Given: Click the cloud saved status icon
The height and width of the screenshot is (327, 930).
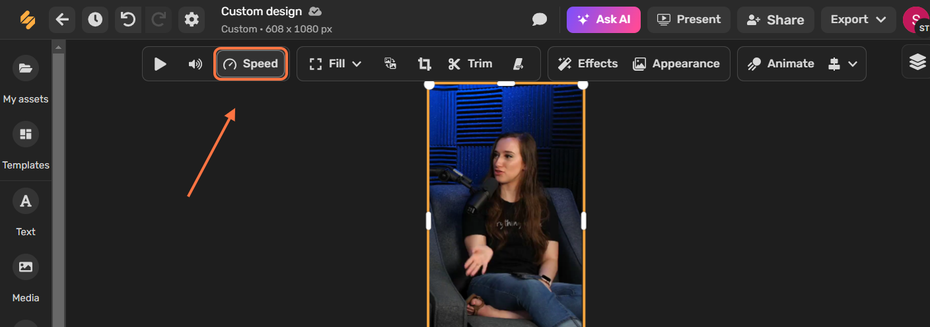Looking at the screenshot, I should point(316,11).
